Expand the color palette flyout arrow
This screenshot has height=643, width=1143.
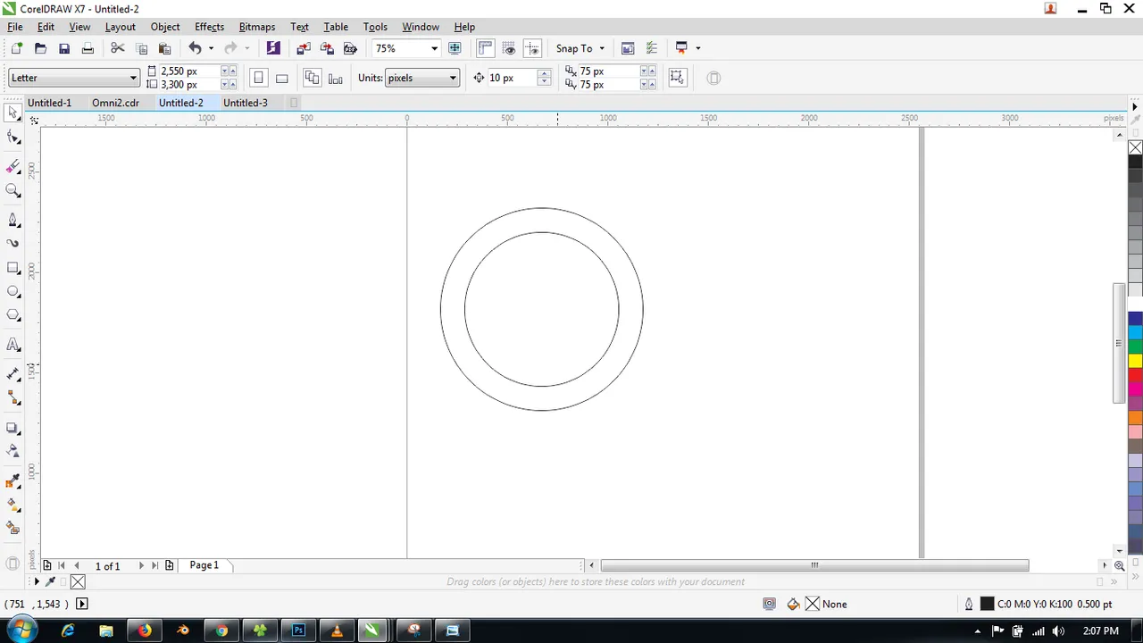(x=1135, y=107)
